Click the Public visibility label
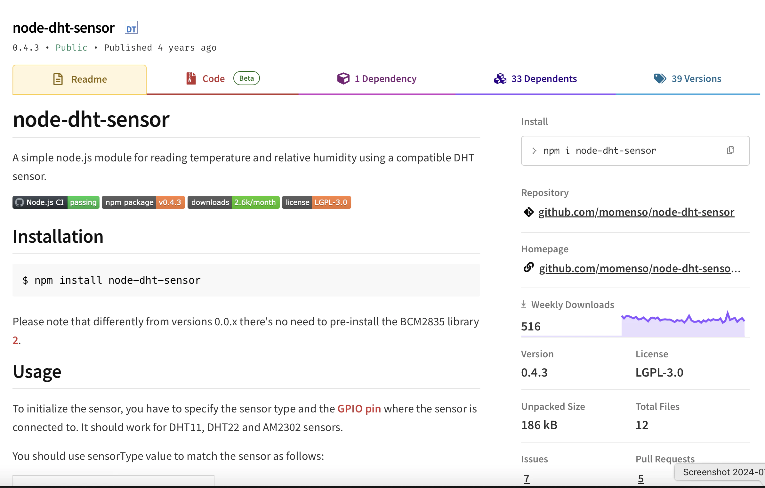 click(71, 48)
